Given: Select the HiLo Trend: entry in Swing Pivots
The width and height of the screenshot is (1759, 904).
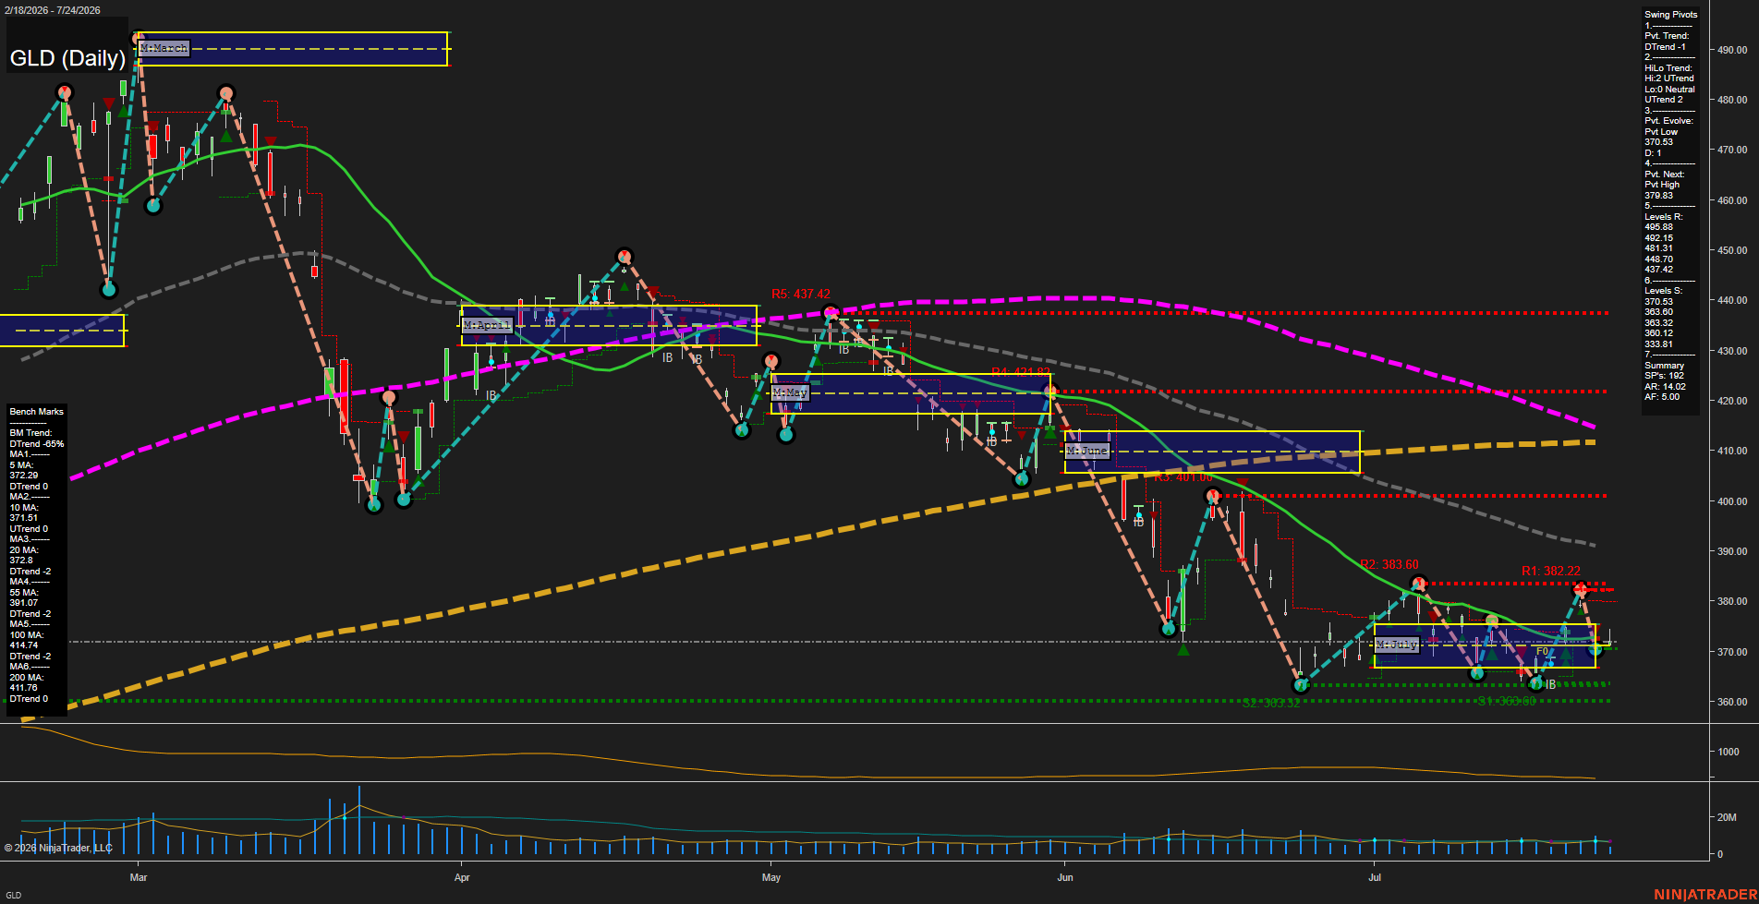Looking at the screenshot, I should point(1668,68).
